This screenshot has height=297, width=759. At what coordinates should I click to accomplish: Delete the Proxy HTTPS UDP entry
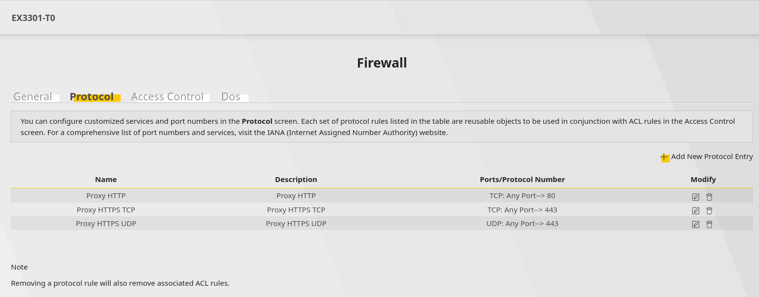(709, 224)
